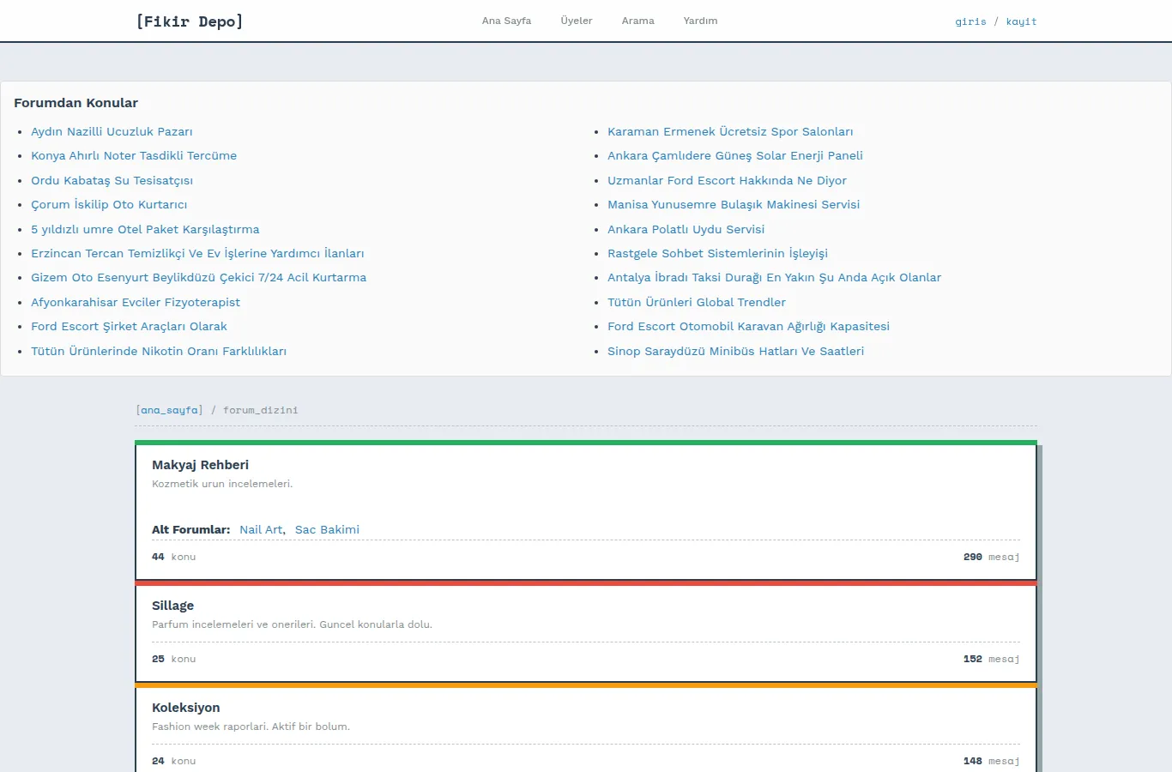The height and width of the screenshot is (772, 1172).
Task: Select Arama in the top navigation
Action: pyautogui.click(x=637, y=21)
